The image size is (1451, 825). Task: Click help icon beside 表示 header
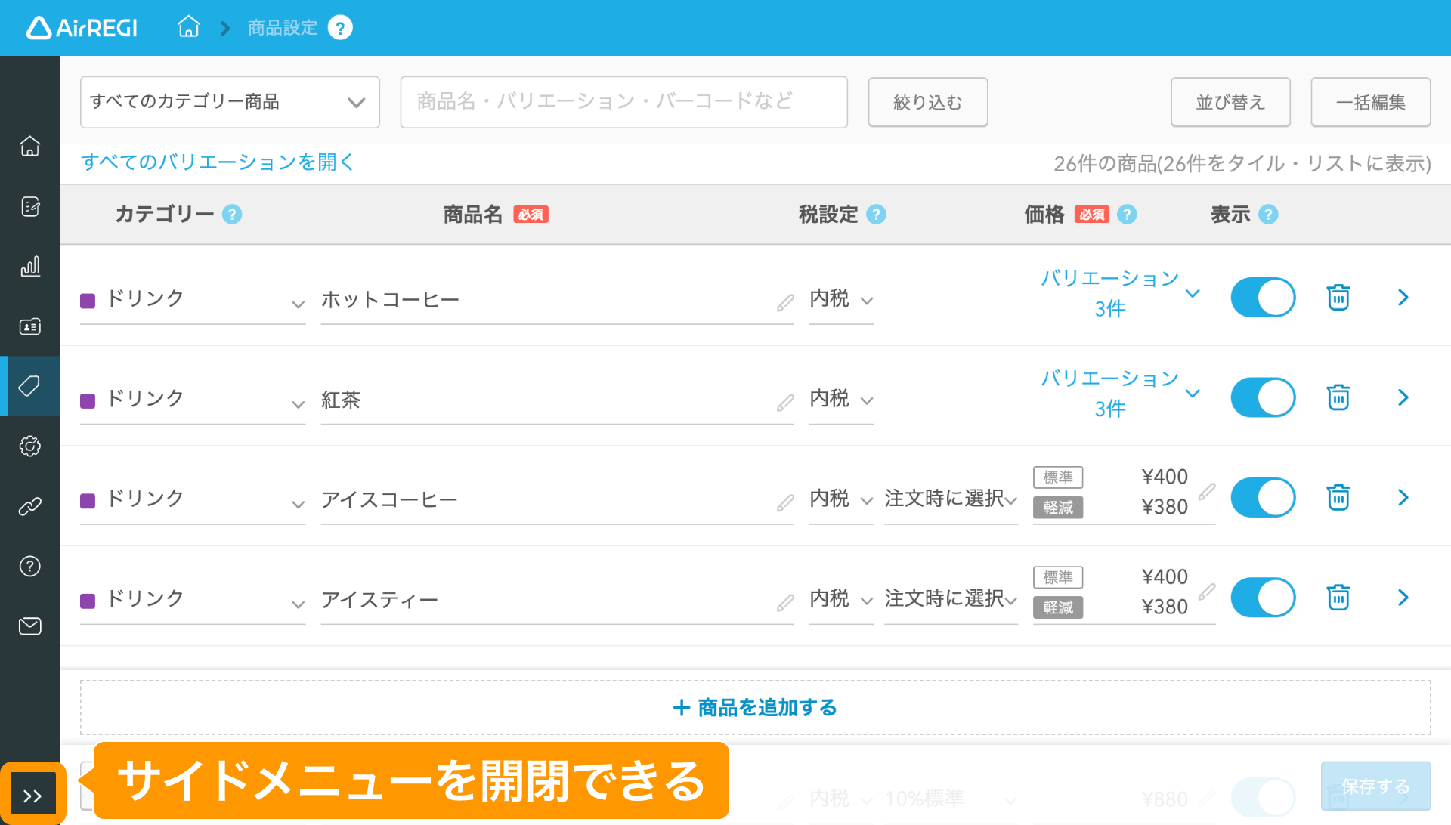coord(1268,215)
